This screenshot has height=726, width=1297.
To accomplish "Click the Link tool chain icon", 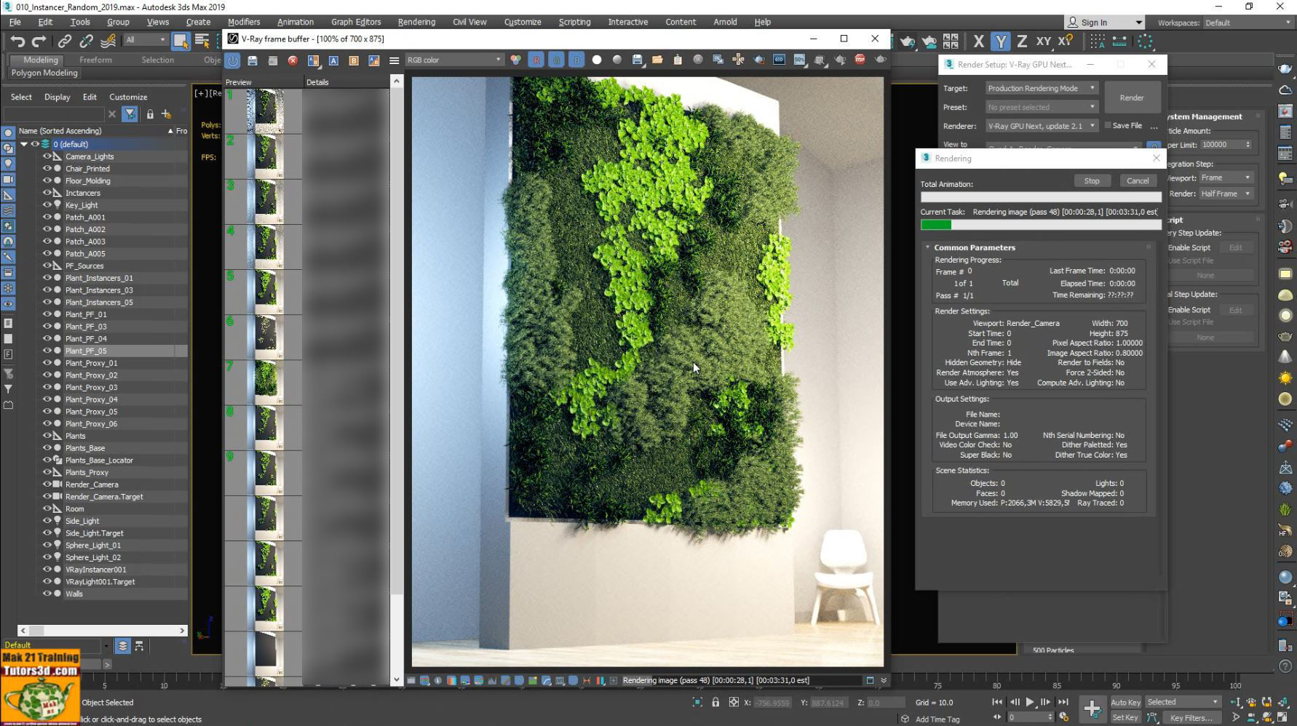I will pos(65,41).
